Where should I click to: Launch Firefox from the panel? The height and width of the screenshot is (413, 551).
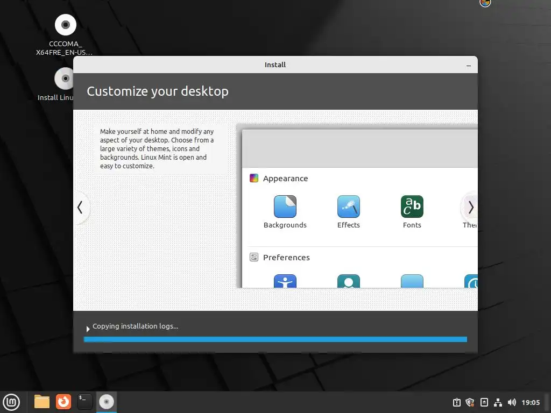click(x=63, y=402)
